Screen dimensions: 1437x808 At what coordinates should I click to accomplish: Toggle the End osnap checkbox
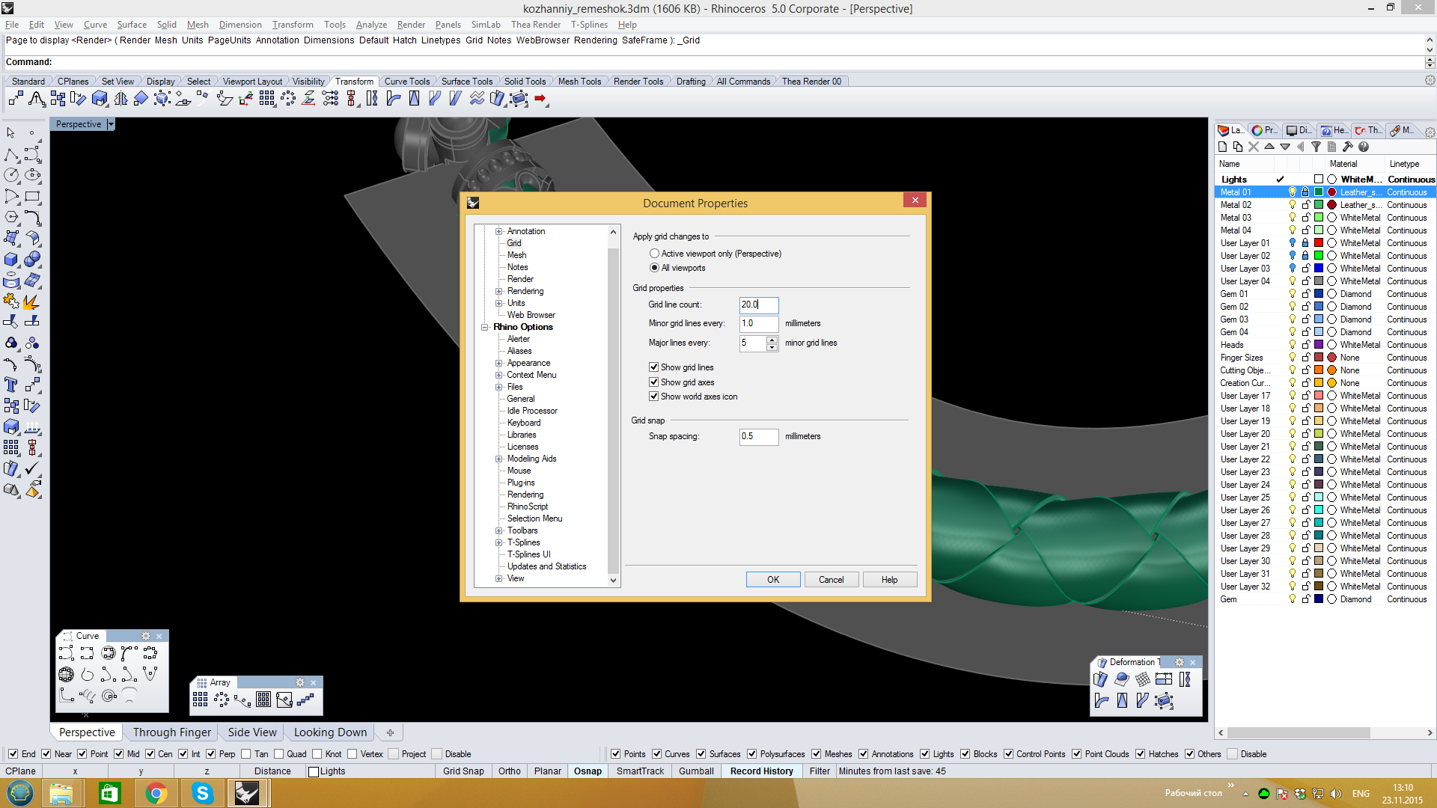click(x=13, y=754)
